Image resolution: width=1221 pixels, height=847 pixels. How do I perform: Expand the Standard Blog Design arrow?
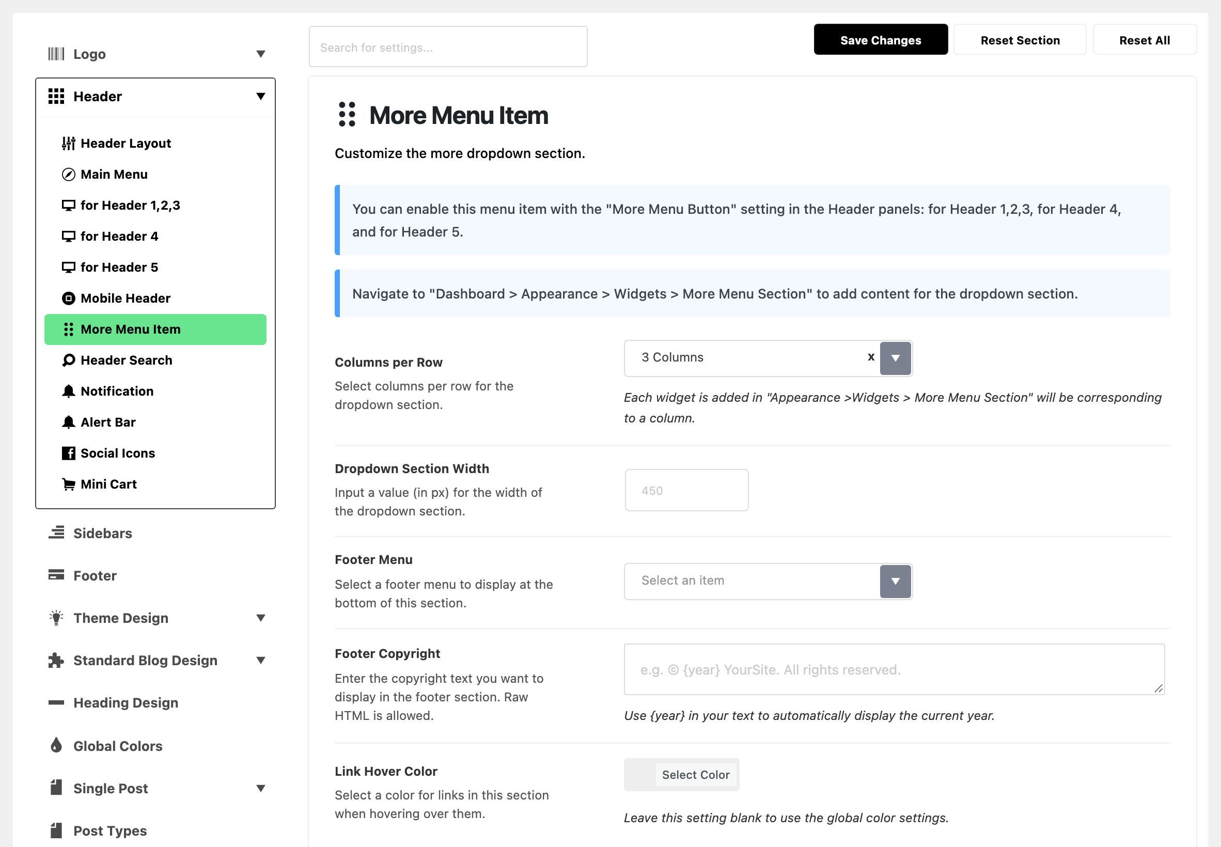[260, 661]
